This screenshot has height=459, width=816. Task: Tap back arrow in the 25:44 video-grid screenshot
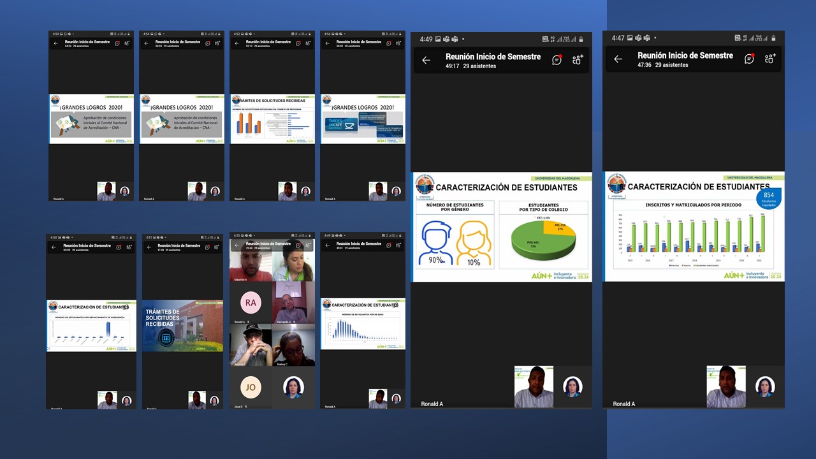pyautogui.click(x=237, y=245)
